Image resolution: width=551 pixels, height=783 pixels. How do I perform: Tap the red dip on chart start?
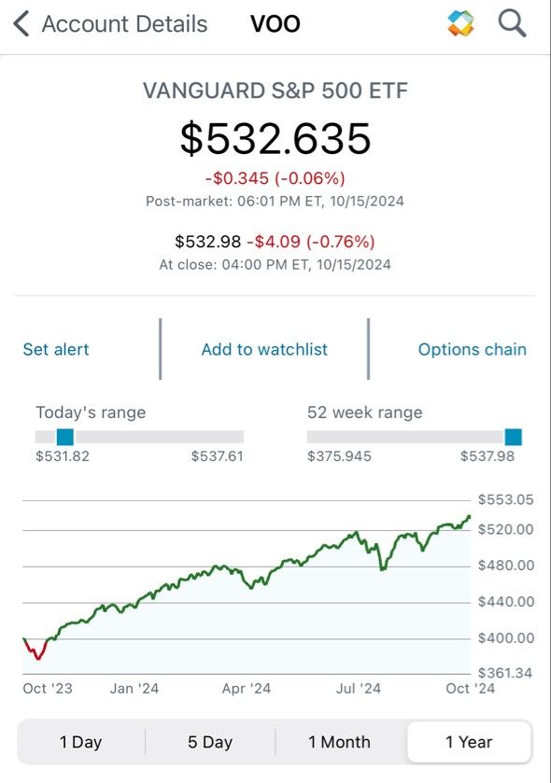pos(35,650)
